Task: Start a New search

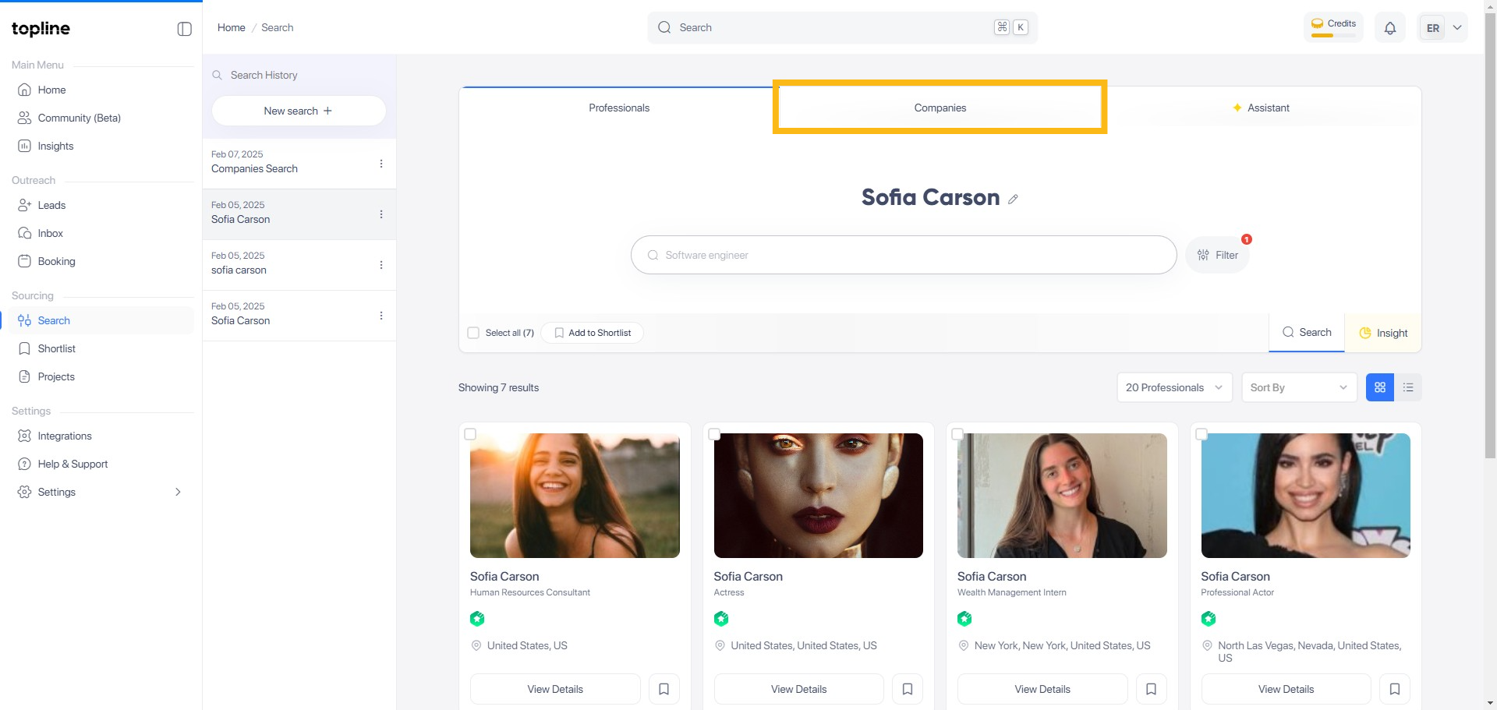Action: click(298, 111)
